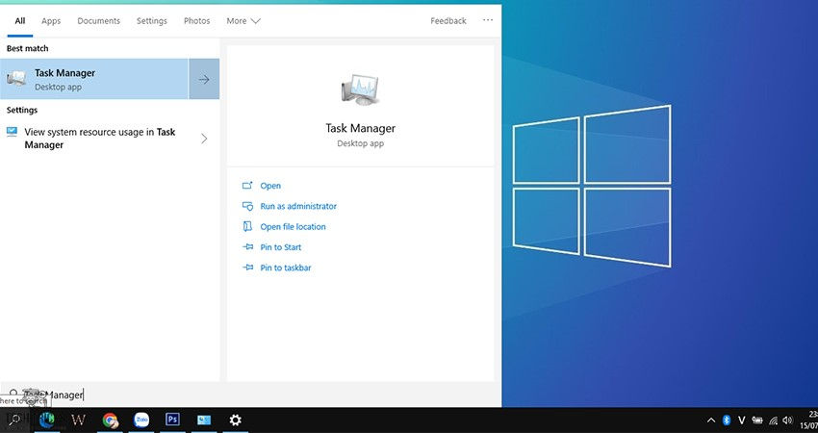Open Photoshop from the taskbar

click(172, 420)
